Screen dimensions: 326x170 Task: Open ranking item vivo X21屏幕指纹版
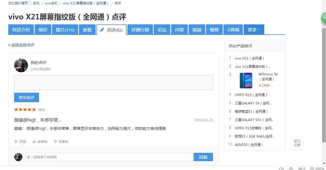[252, 66]
